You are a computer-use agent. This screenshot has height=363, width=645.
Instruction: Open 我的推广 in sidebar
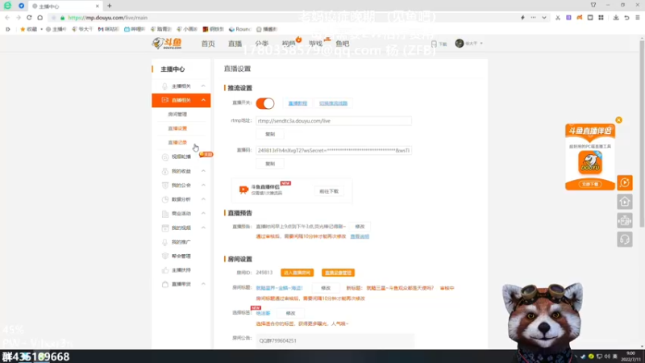pyautogui.click(x=181, y=242)
